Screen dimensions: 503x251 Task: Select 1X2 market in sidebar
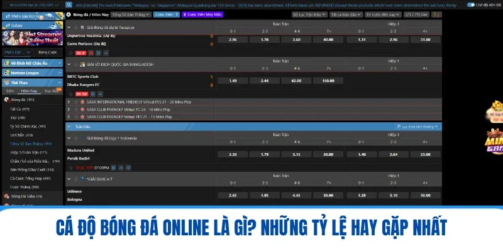tap(18, 117)
